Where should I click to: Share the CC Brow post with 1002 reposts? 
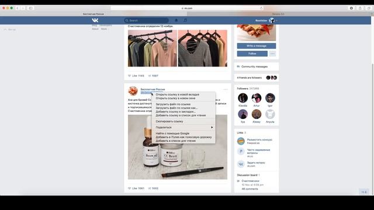(x=153, y=188)
